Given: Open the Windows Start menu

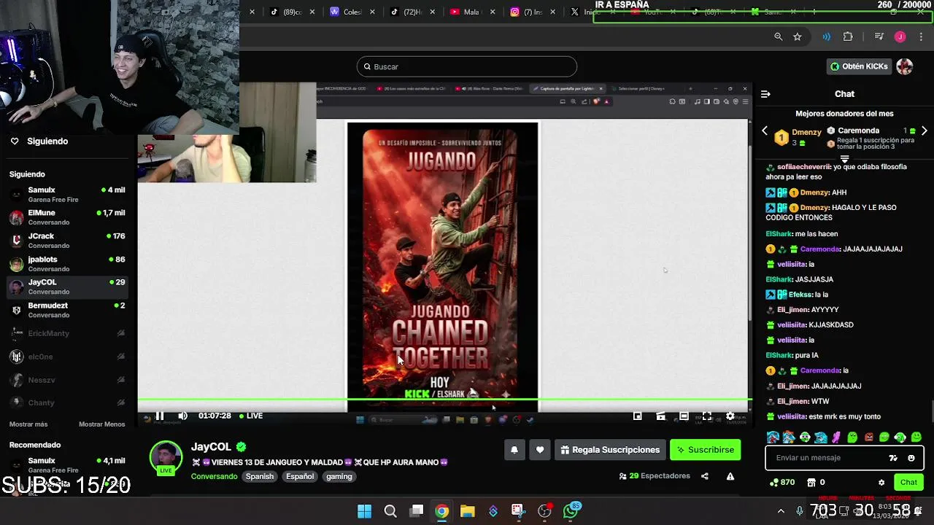Looking at the screenshot, I should pyautogui.click(x=364, y=511).
